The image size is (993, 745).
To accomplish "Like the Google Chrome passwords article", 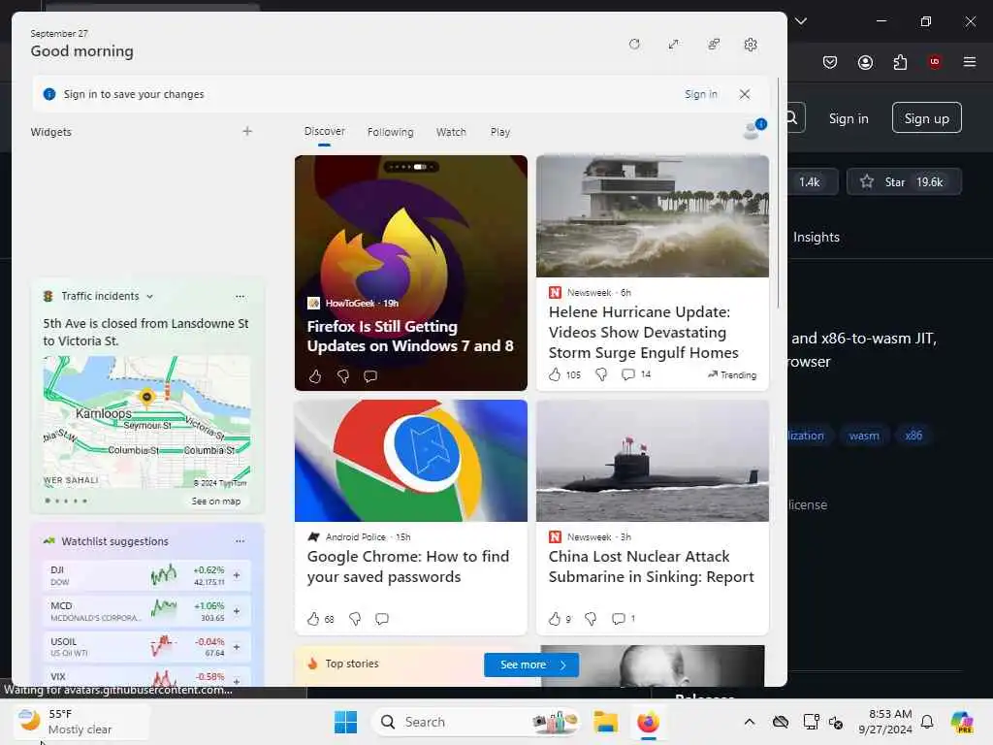I will [313, 619].
